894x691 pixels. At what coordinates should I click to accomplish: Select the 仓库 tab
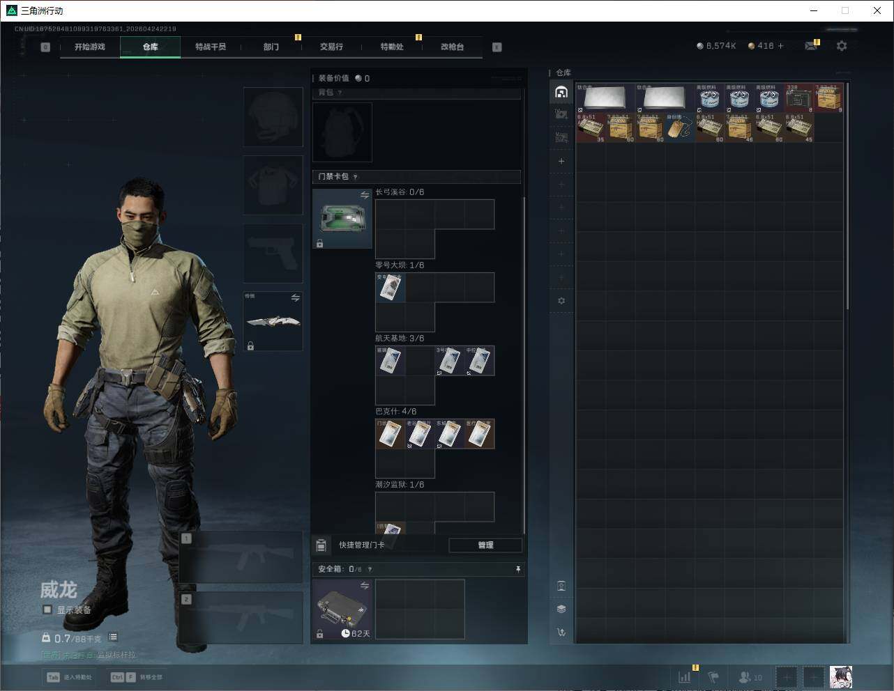(151, 47)
